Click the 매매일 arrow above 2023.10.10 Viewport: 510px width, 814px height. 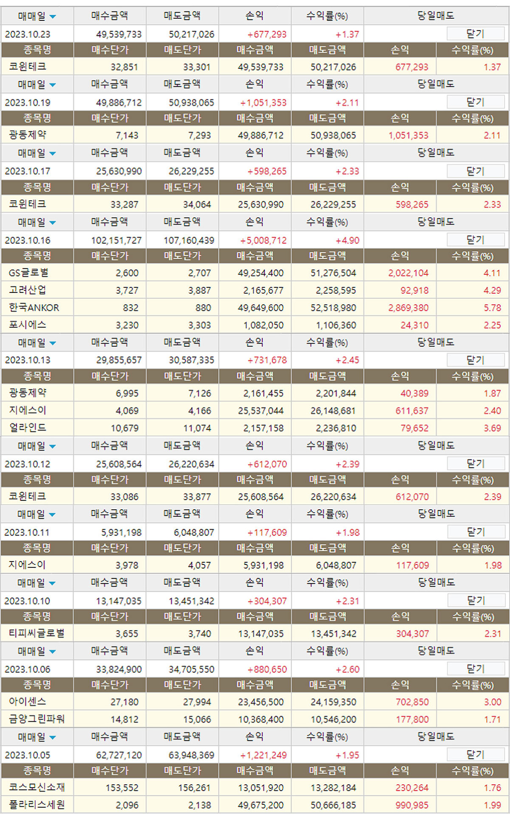pyautogui.click(x=53, y=584)
